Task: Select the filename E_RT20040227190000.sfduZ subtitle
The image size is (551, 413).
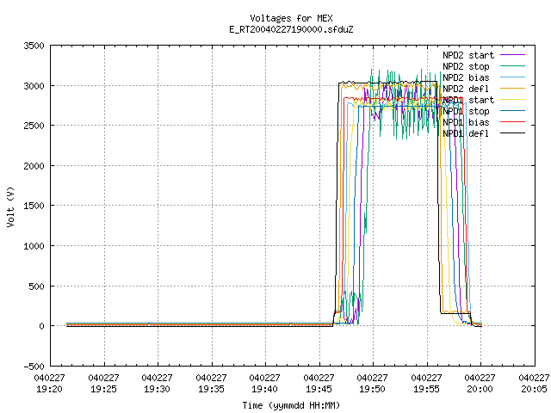Action: (x=291, y=29)
